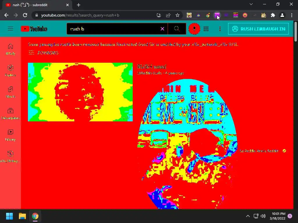Open YouTube settings three-dot menu
The image size is (298, 223).
pyautogui.click(x=220, y=29)
